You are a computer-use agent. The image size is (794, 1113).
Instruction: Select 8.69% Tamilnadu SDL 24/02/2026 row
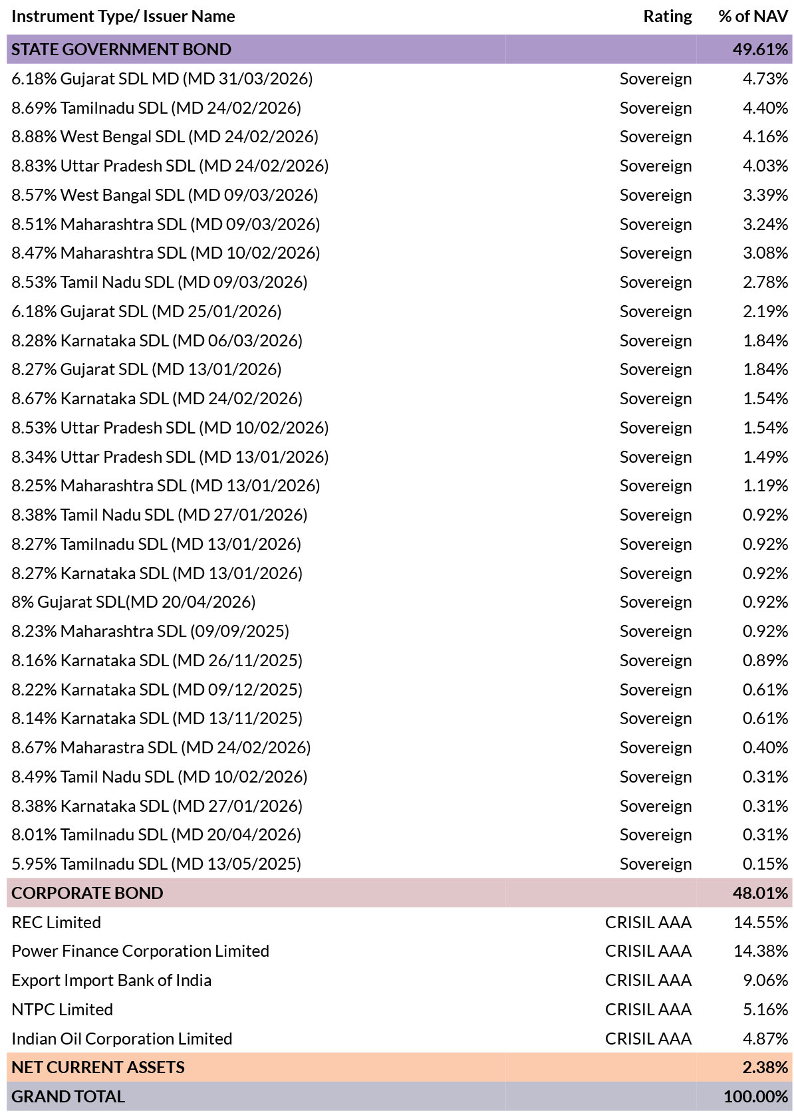pos(156,108)
